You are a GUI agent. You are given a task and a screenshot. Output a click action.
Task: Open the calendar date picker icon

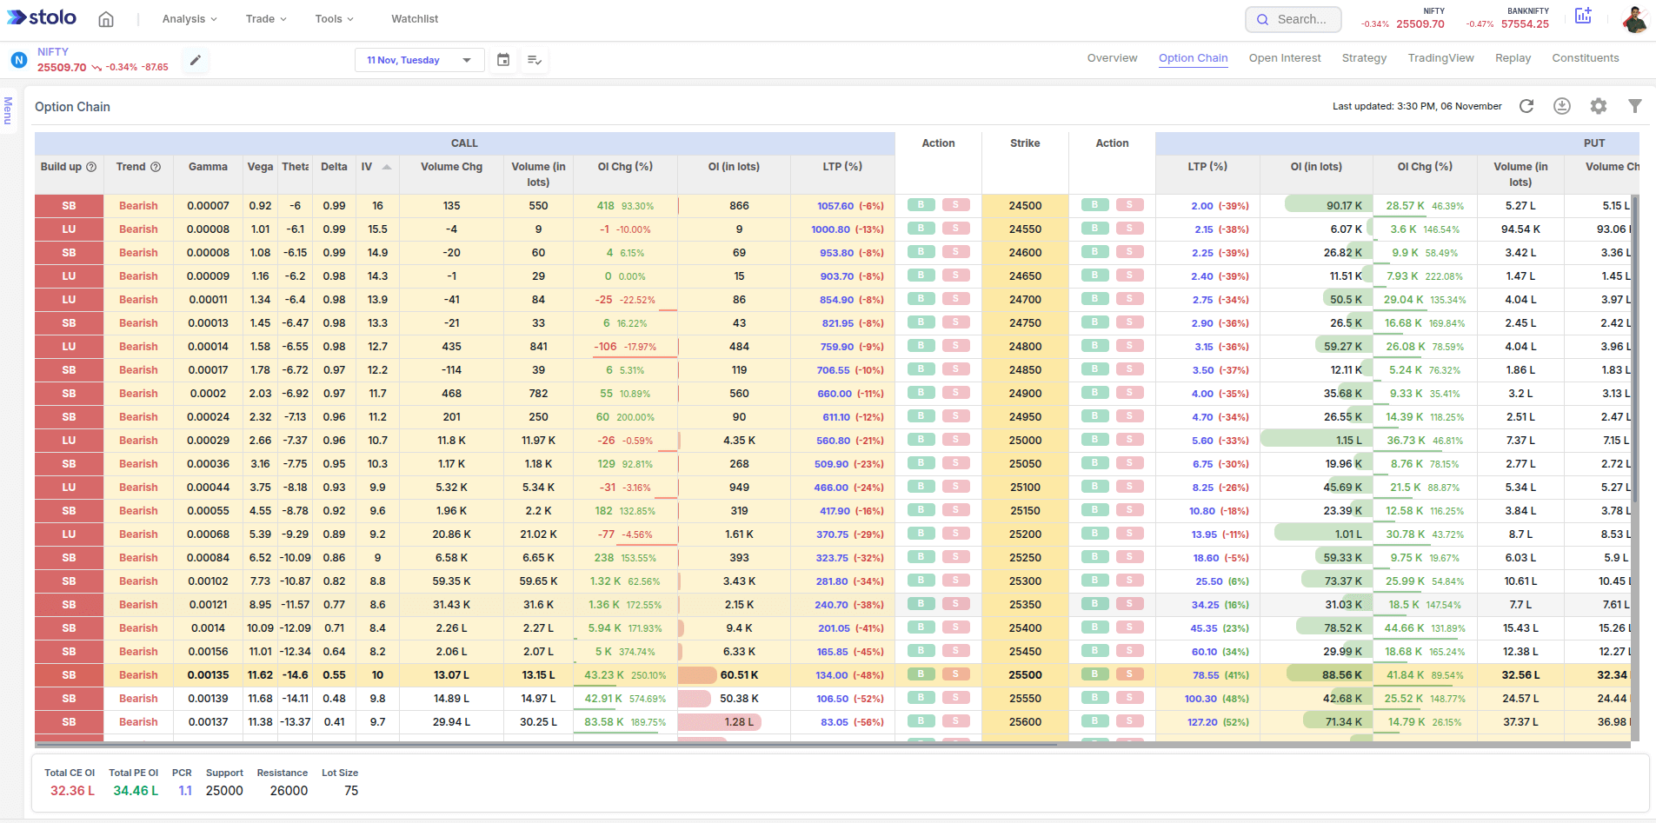(x=503, y=60)
